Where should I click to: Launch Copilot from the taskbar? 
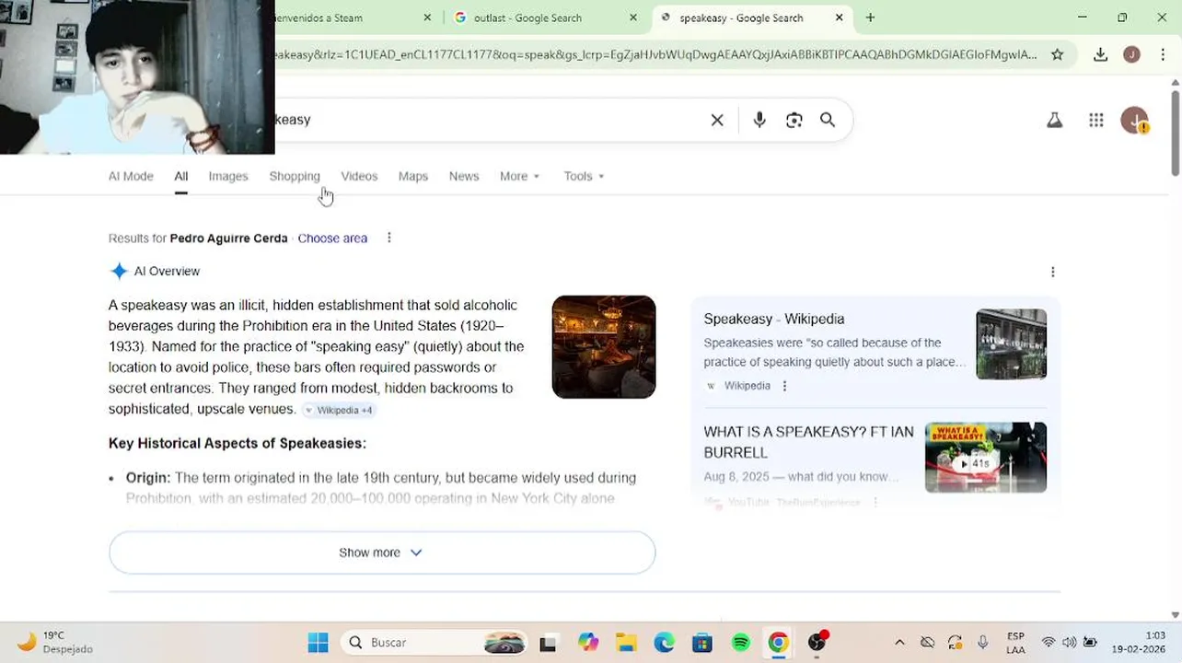click(x=587, y=643)
